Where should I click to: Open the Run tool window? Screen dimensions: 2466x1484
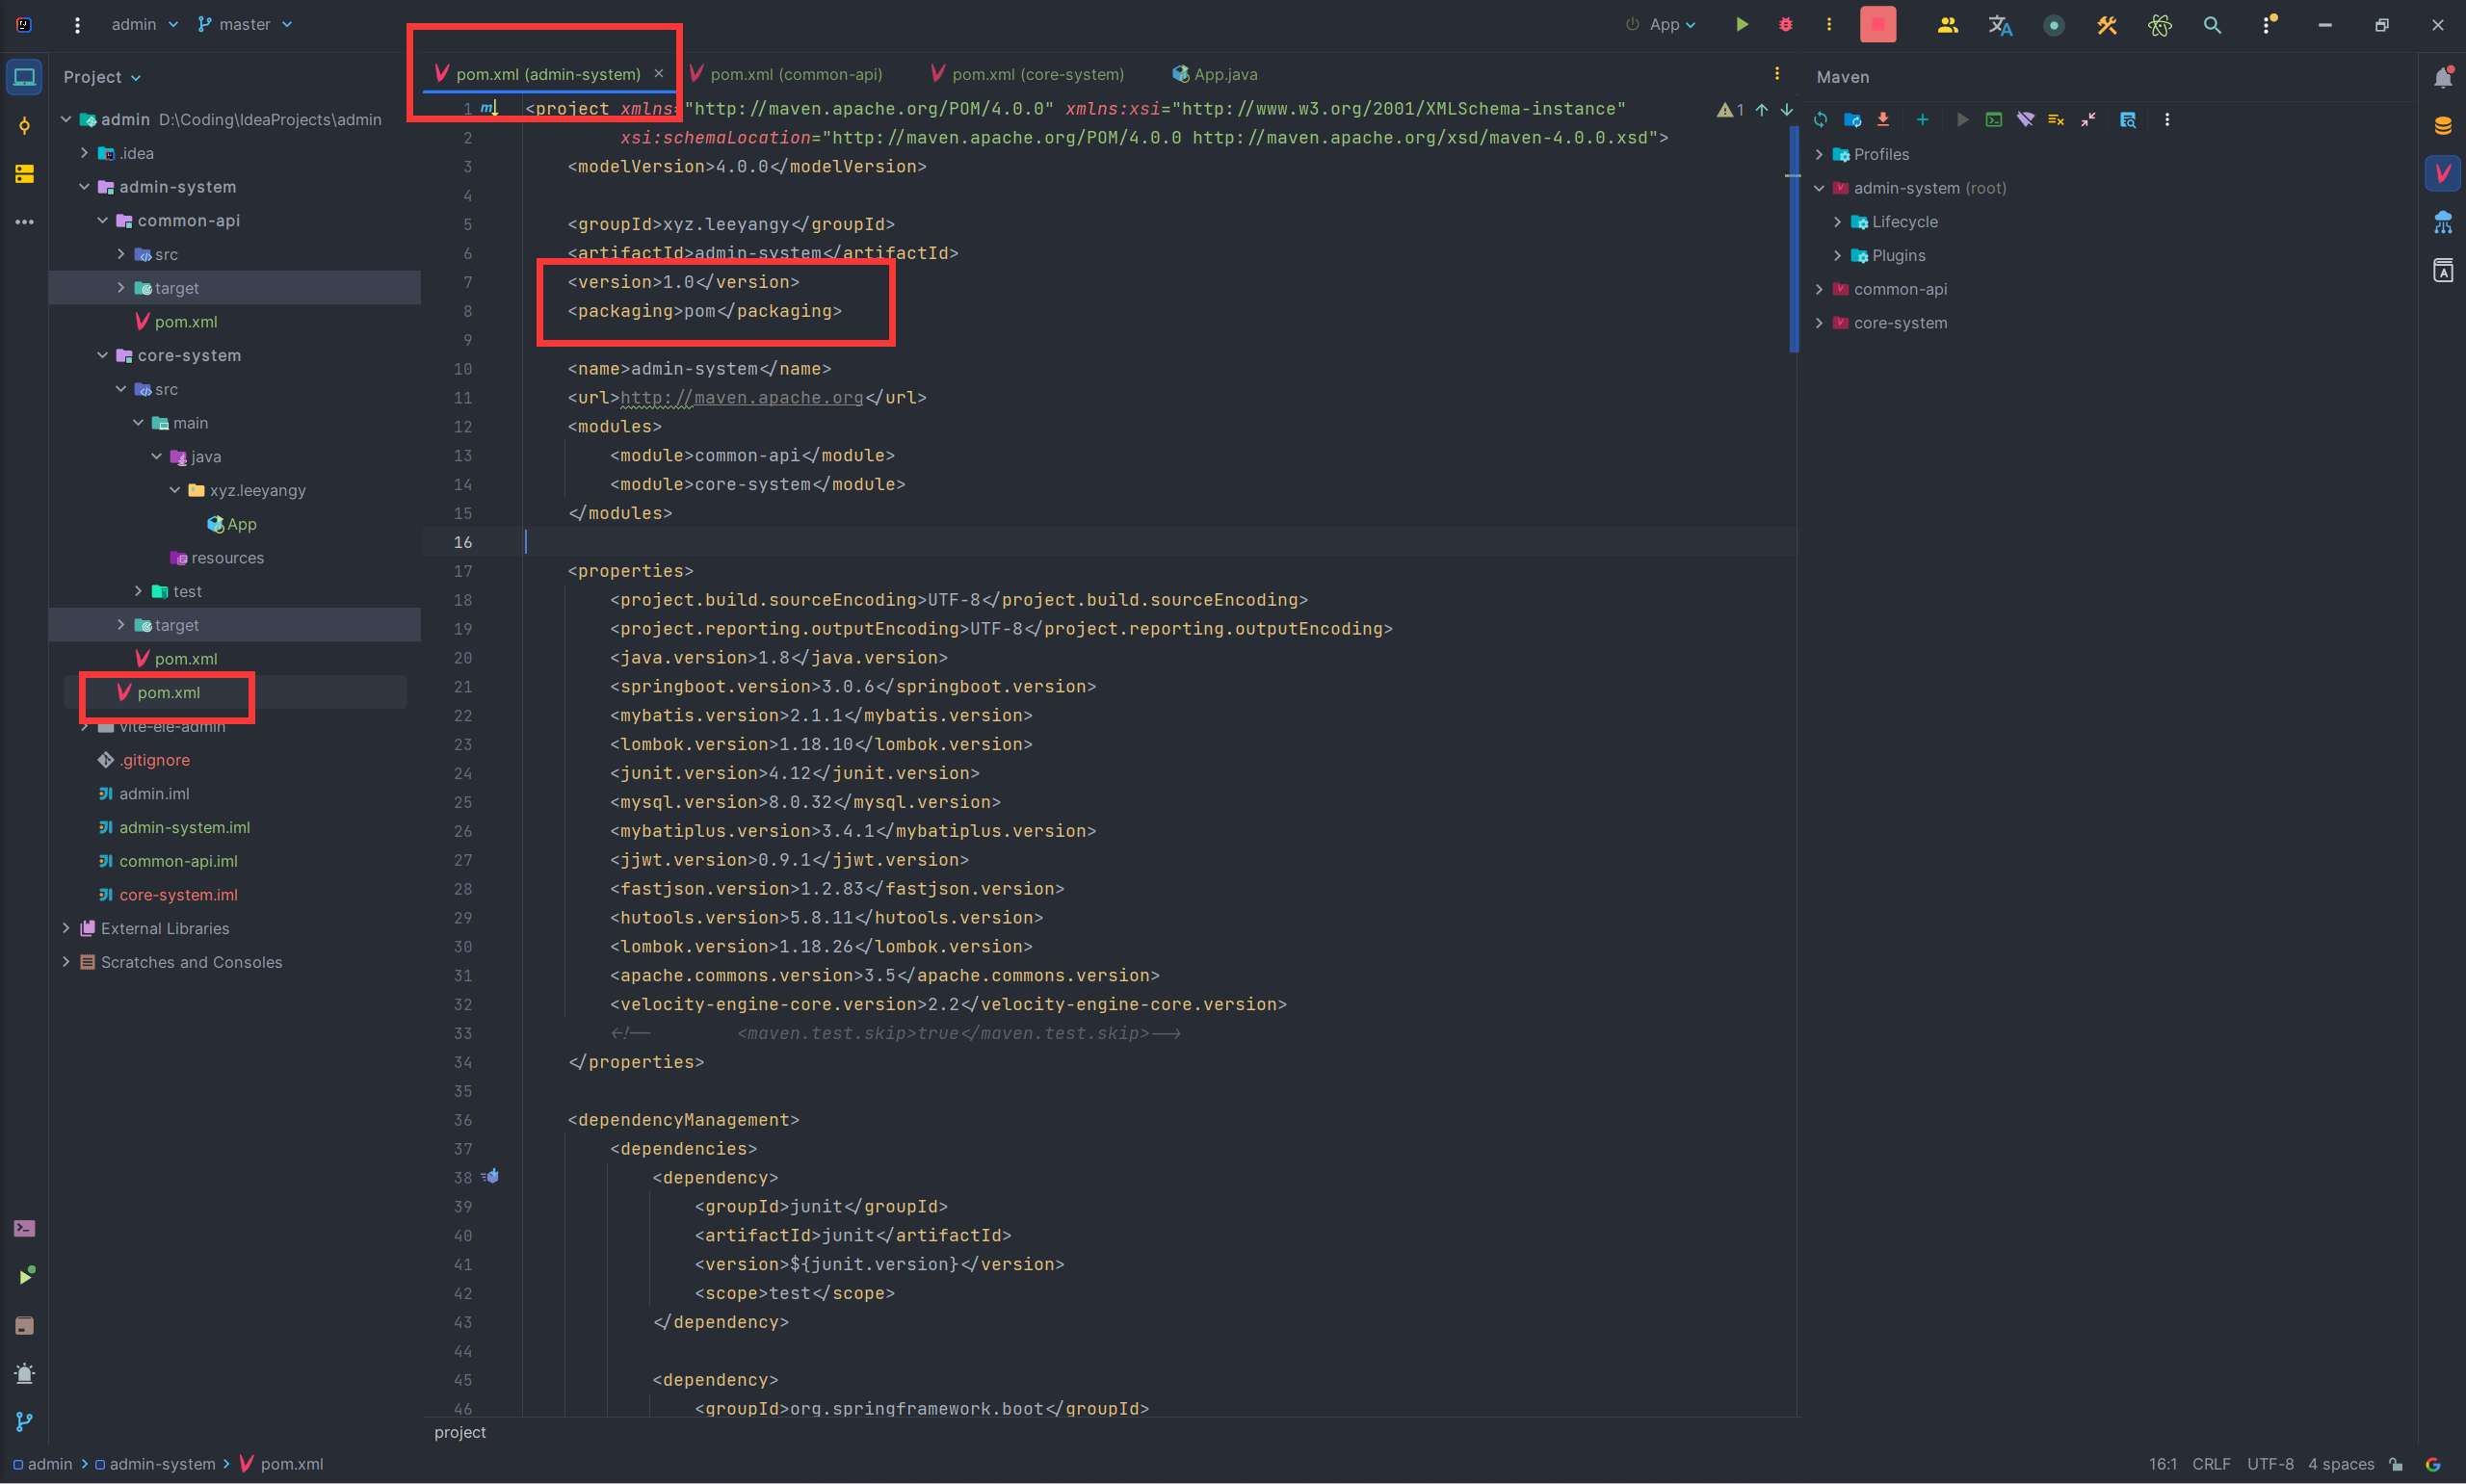point(25,1276)
